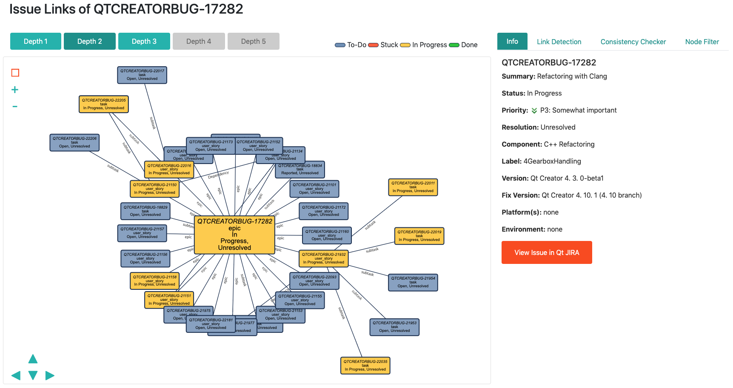This screenshot has height=388, width=733.
Task: Select the Depth 5 button
Action: click(254, 41)
